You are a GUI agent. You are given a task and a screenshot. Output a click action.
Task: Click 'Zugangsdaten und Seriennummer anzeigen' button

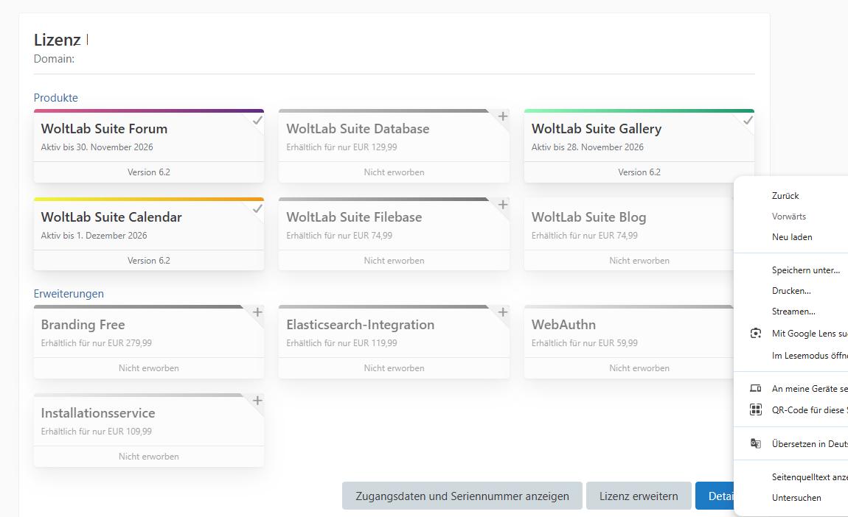point(462,496)
